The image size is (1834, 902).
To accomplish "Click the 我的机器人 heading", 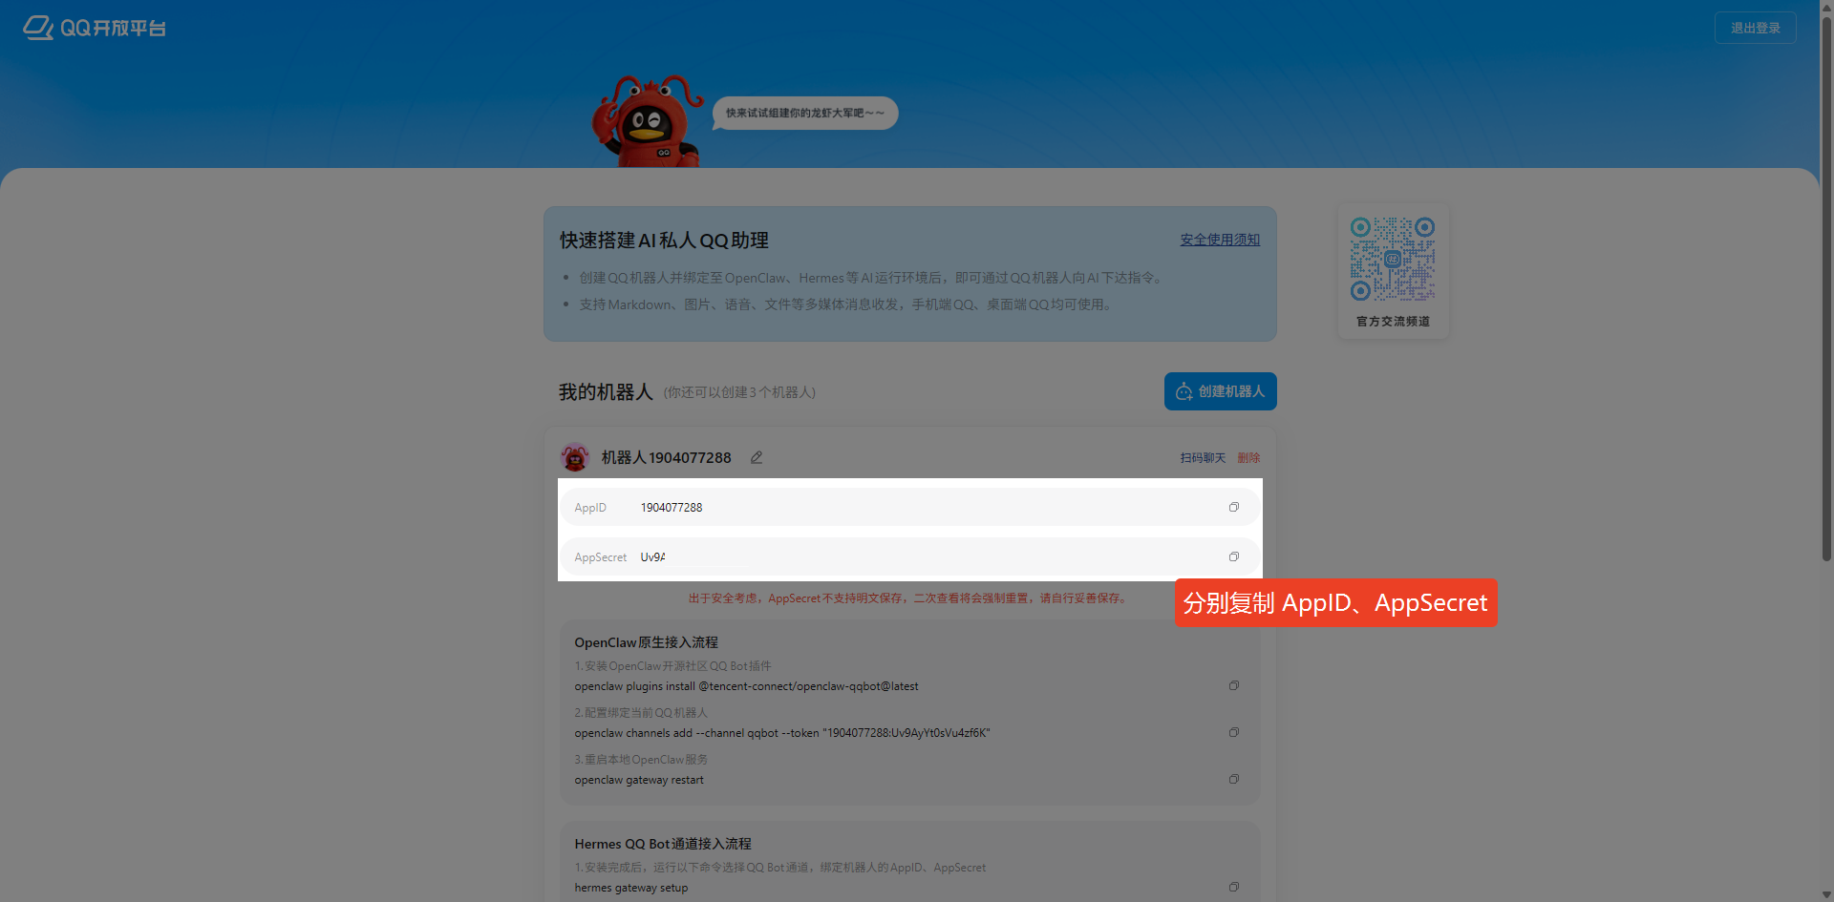I will click(x=606, y=392).
